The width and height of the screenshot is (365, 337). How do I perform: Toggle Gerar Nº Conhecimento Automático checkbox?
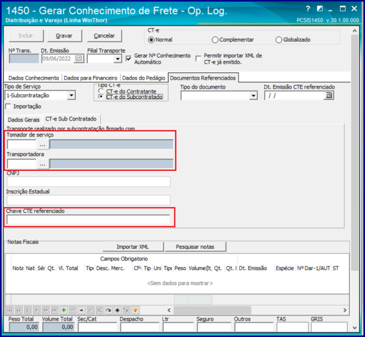129,58
